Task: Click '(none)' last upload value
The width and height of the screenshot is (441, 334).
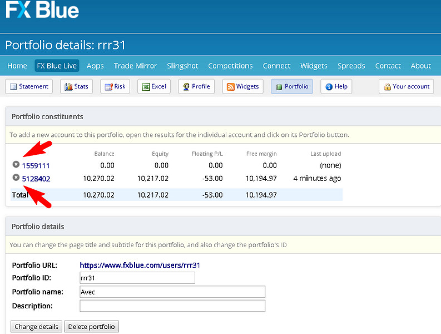Action: (x=330, y=165)
